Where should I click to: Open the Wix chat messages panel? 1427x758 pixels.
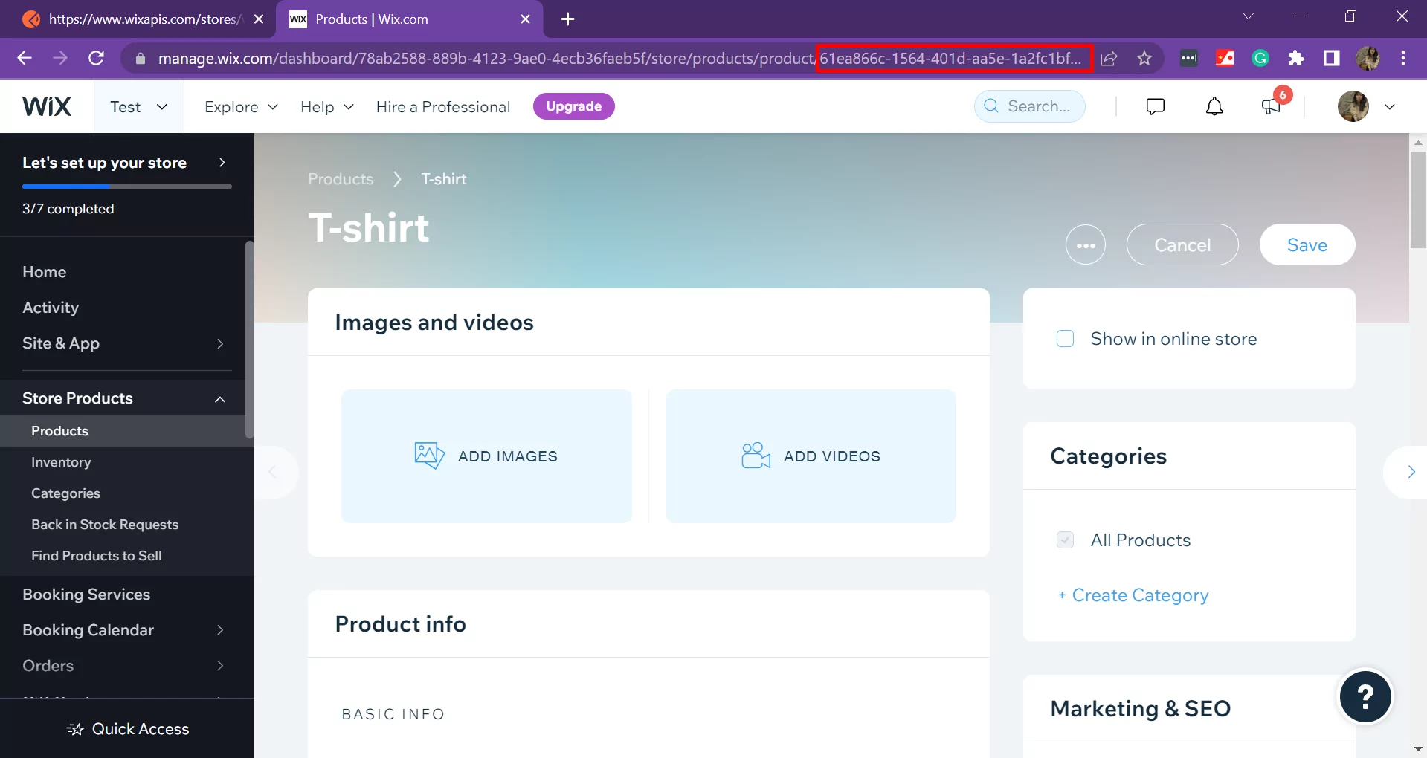pyautogui.click(x=1155, y=106)
